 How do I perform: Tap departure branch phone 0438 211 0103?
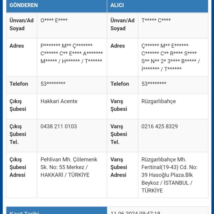59,127
